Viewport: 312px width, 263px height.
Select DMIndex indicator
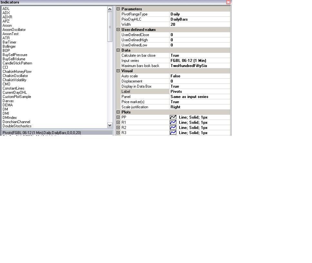pyautogui.click(x=10, y=118)
